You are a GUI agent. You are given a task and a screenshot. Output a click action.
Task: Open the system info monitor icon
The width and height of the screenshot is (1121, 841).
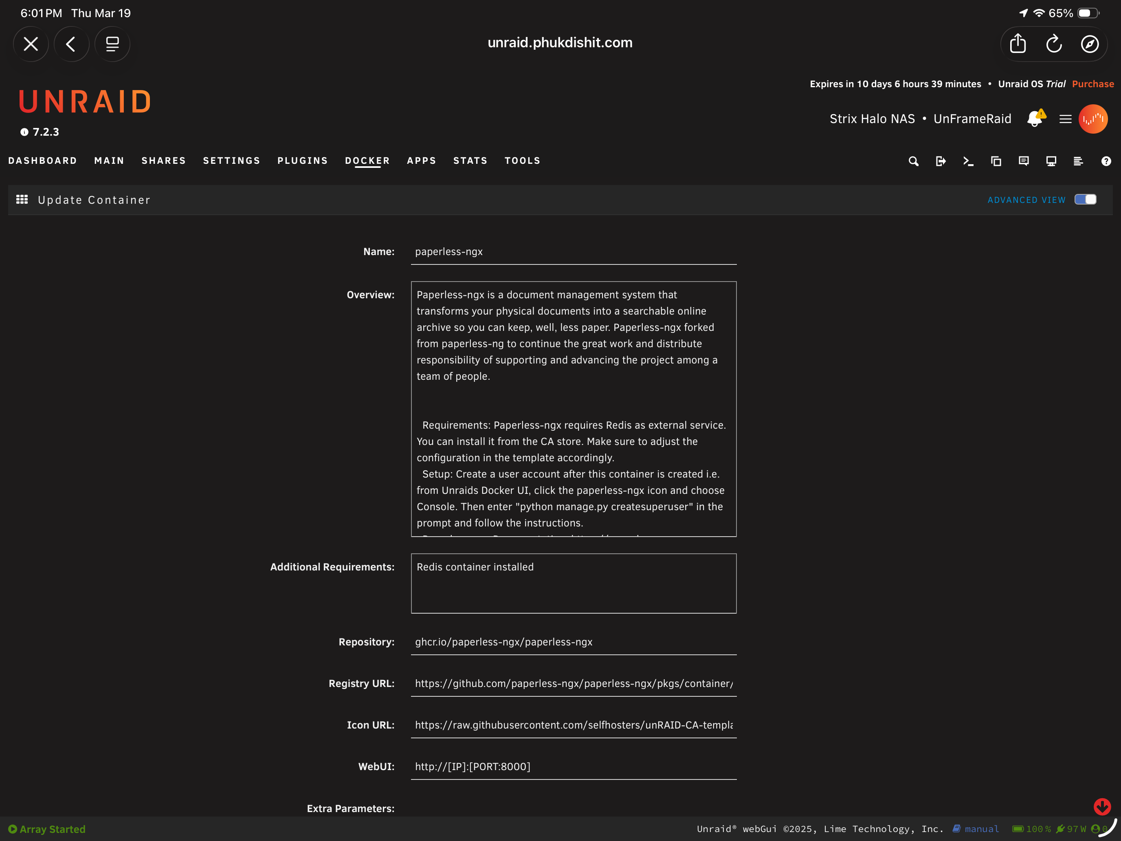[1051, 161]
